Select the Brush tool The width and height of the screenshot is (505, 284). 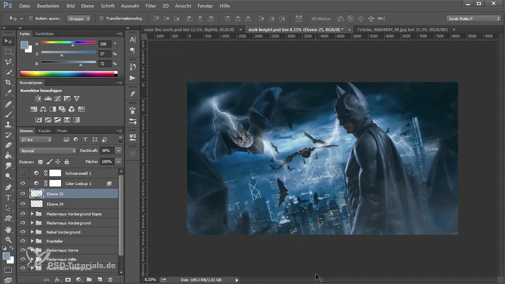[8, 114]
